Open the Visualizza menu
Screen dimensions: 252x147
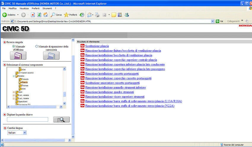click(24, 8)
